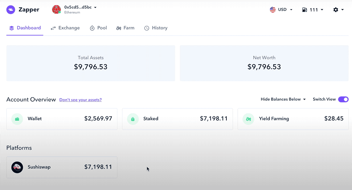Toggle the Switch View switch
The height and width of the screenshot is (190, 352).
tap(343, 99)
